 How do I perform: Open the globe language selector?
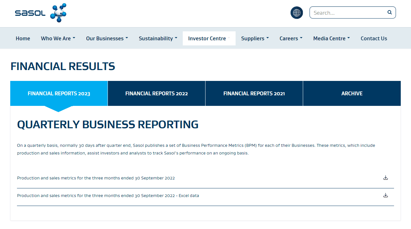297,13
